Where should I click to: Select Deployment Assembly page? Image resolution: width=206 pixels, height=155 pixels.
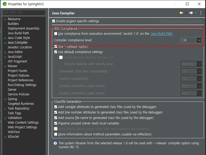[23, 28]
